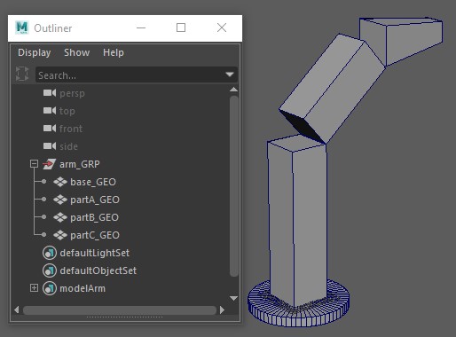The width and height of the screenshot is (456, 337).
Task: Click the front camera icon
Action: (x=50, y=129)
